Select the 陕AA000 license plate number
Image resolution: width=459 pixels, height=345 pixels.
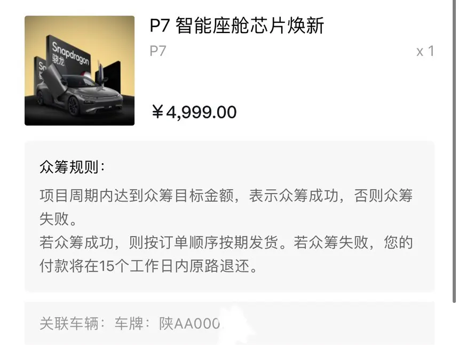[x=189, y=324]
